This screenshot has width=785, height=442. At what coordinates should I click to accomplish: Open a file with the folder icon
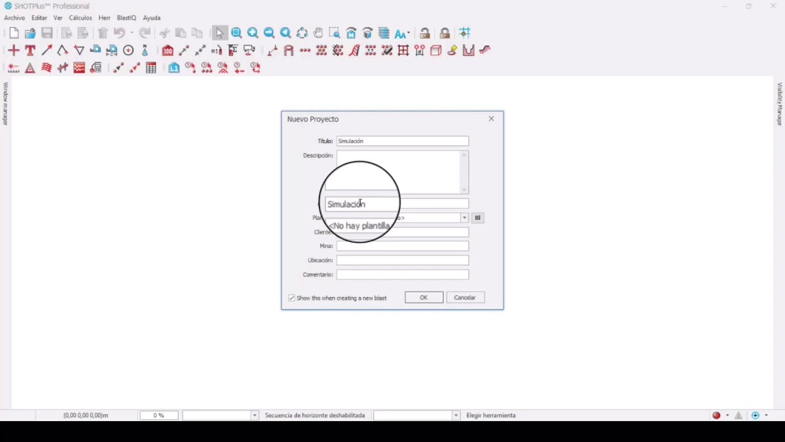pos(30,33)
